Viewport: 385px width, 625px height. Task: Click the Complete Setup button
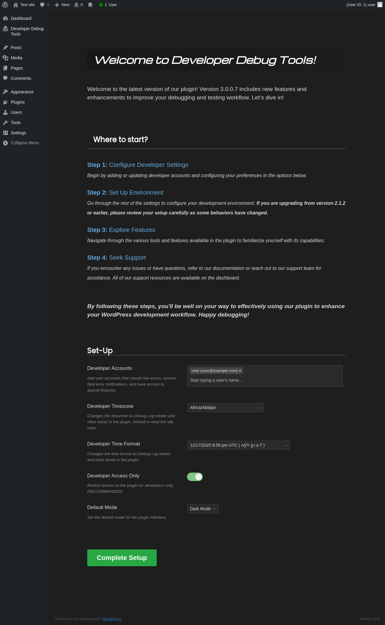coord(122,558)
